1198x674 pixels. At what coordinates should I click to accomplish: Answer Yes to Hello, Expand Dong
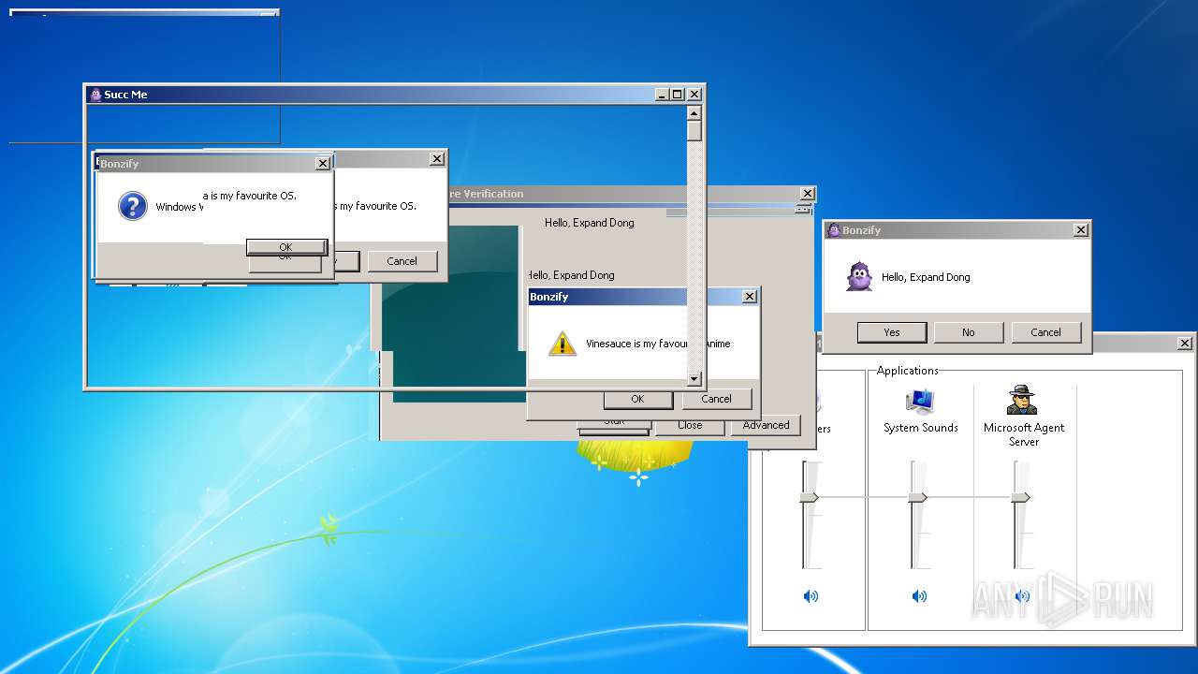click(x=892, y=332)
